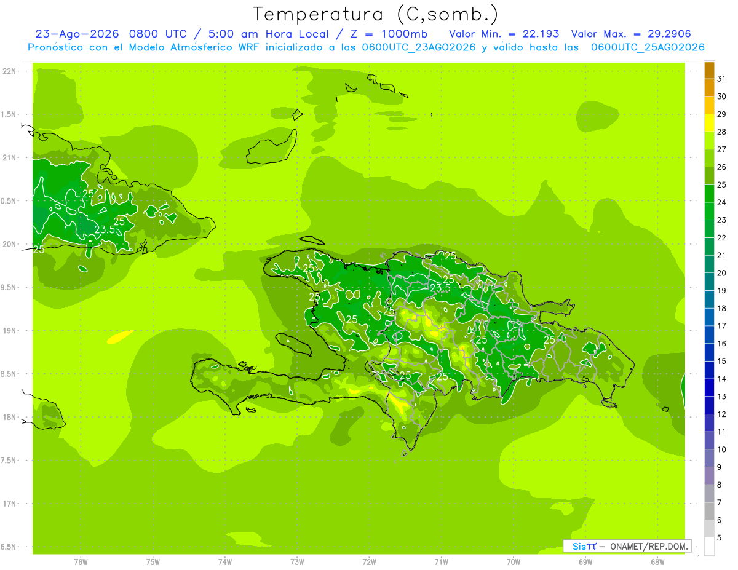Image resolution: width=738 pixels, height=570 pixels.
Task: Click the 23.5 contour label over Dominican Republic
Action: pyautogui.click(x=440, y=288)
